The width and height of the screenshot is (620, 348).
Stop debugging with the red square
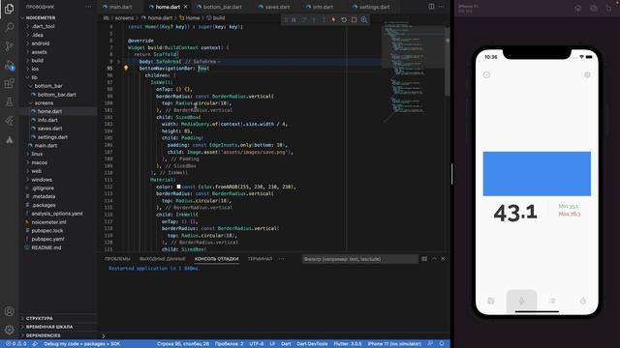click(354, 19)
